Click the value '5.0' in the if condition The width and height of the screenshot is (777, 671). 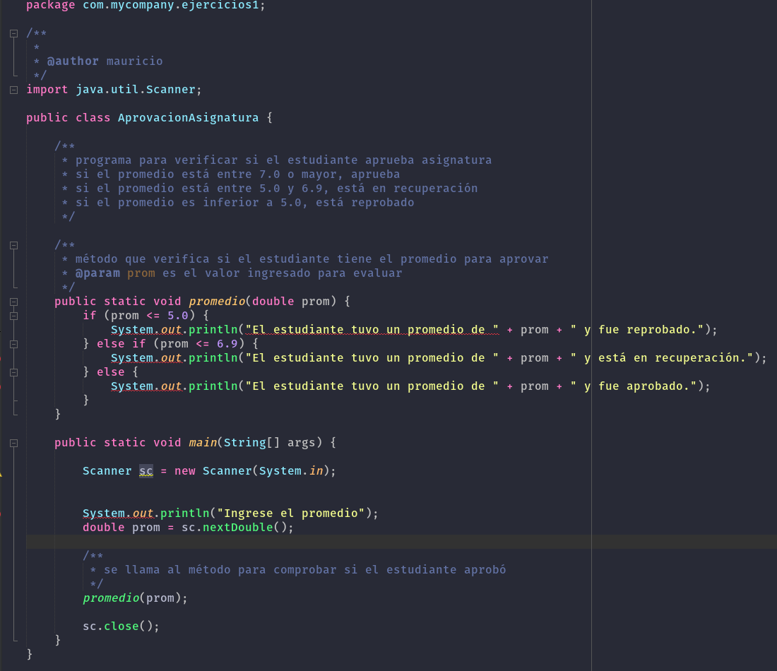tap(178, 316)
